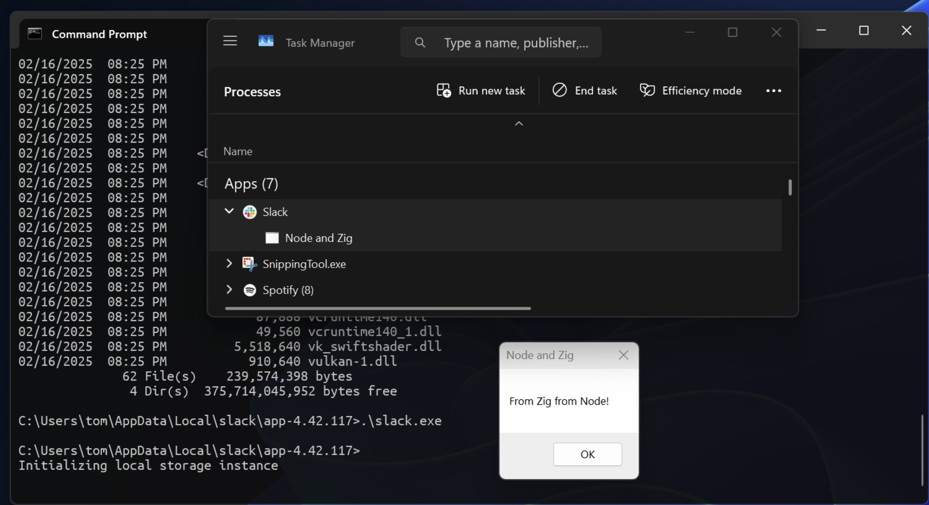929x505 pixels.
Task: Expand the SnippingTool.exe process group
Action: [229, 264]
